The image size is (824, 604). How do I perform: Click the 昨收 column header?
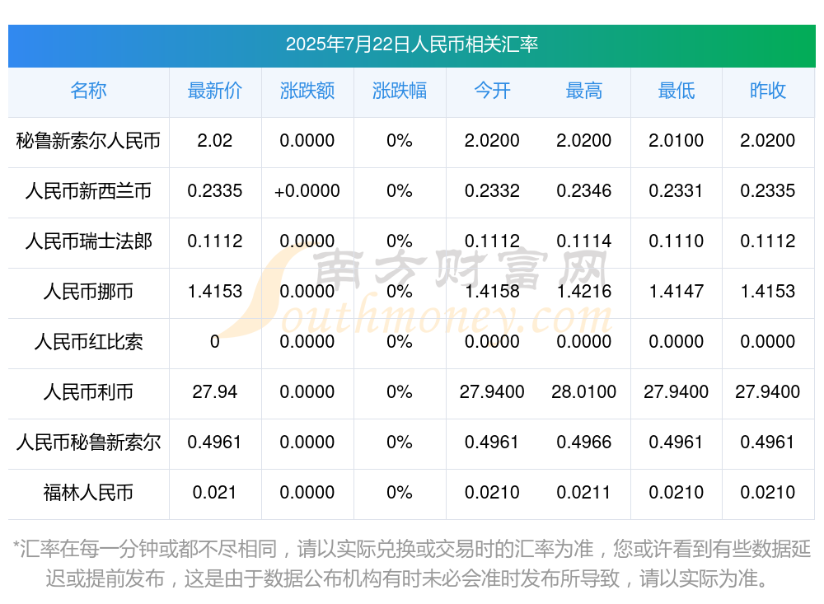coord(768,91)
